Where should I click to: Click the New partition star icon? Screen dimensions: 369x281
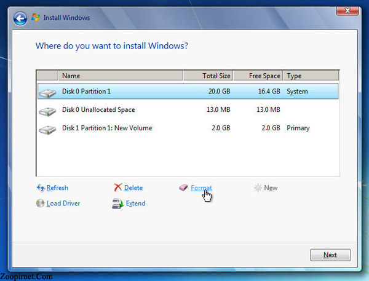[x=258, y=188]
